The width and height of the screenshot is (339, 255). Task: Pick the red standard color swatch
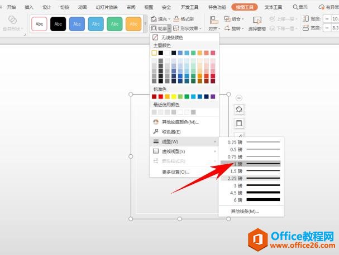pyautogui.click(x=161, y=96)
